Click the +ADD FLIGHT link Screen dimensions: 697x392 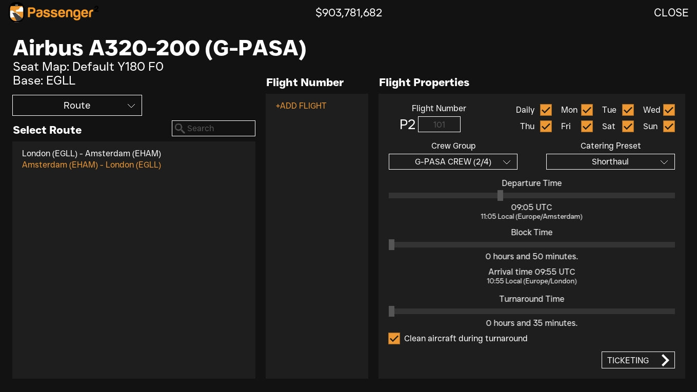[301, 106]
